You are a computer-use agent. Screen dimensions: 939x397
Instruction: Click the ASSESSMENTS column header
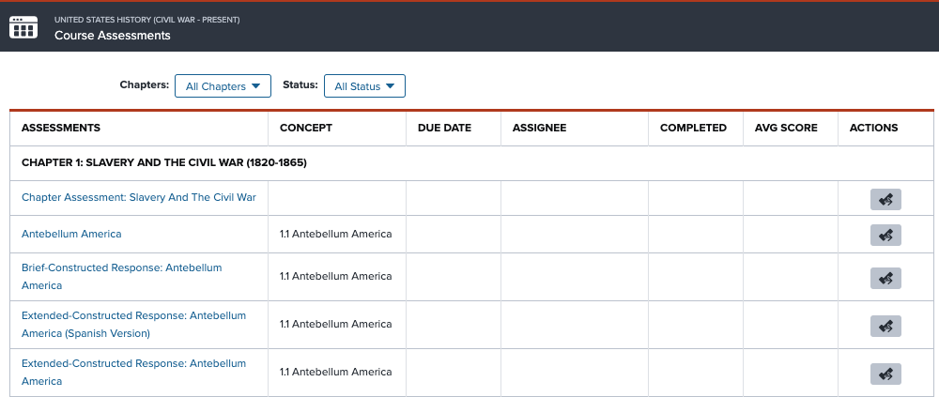tap(61, 128)
